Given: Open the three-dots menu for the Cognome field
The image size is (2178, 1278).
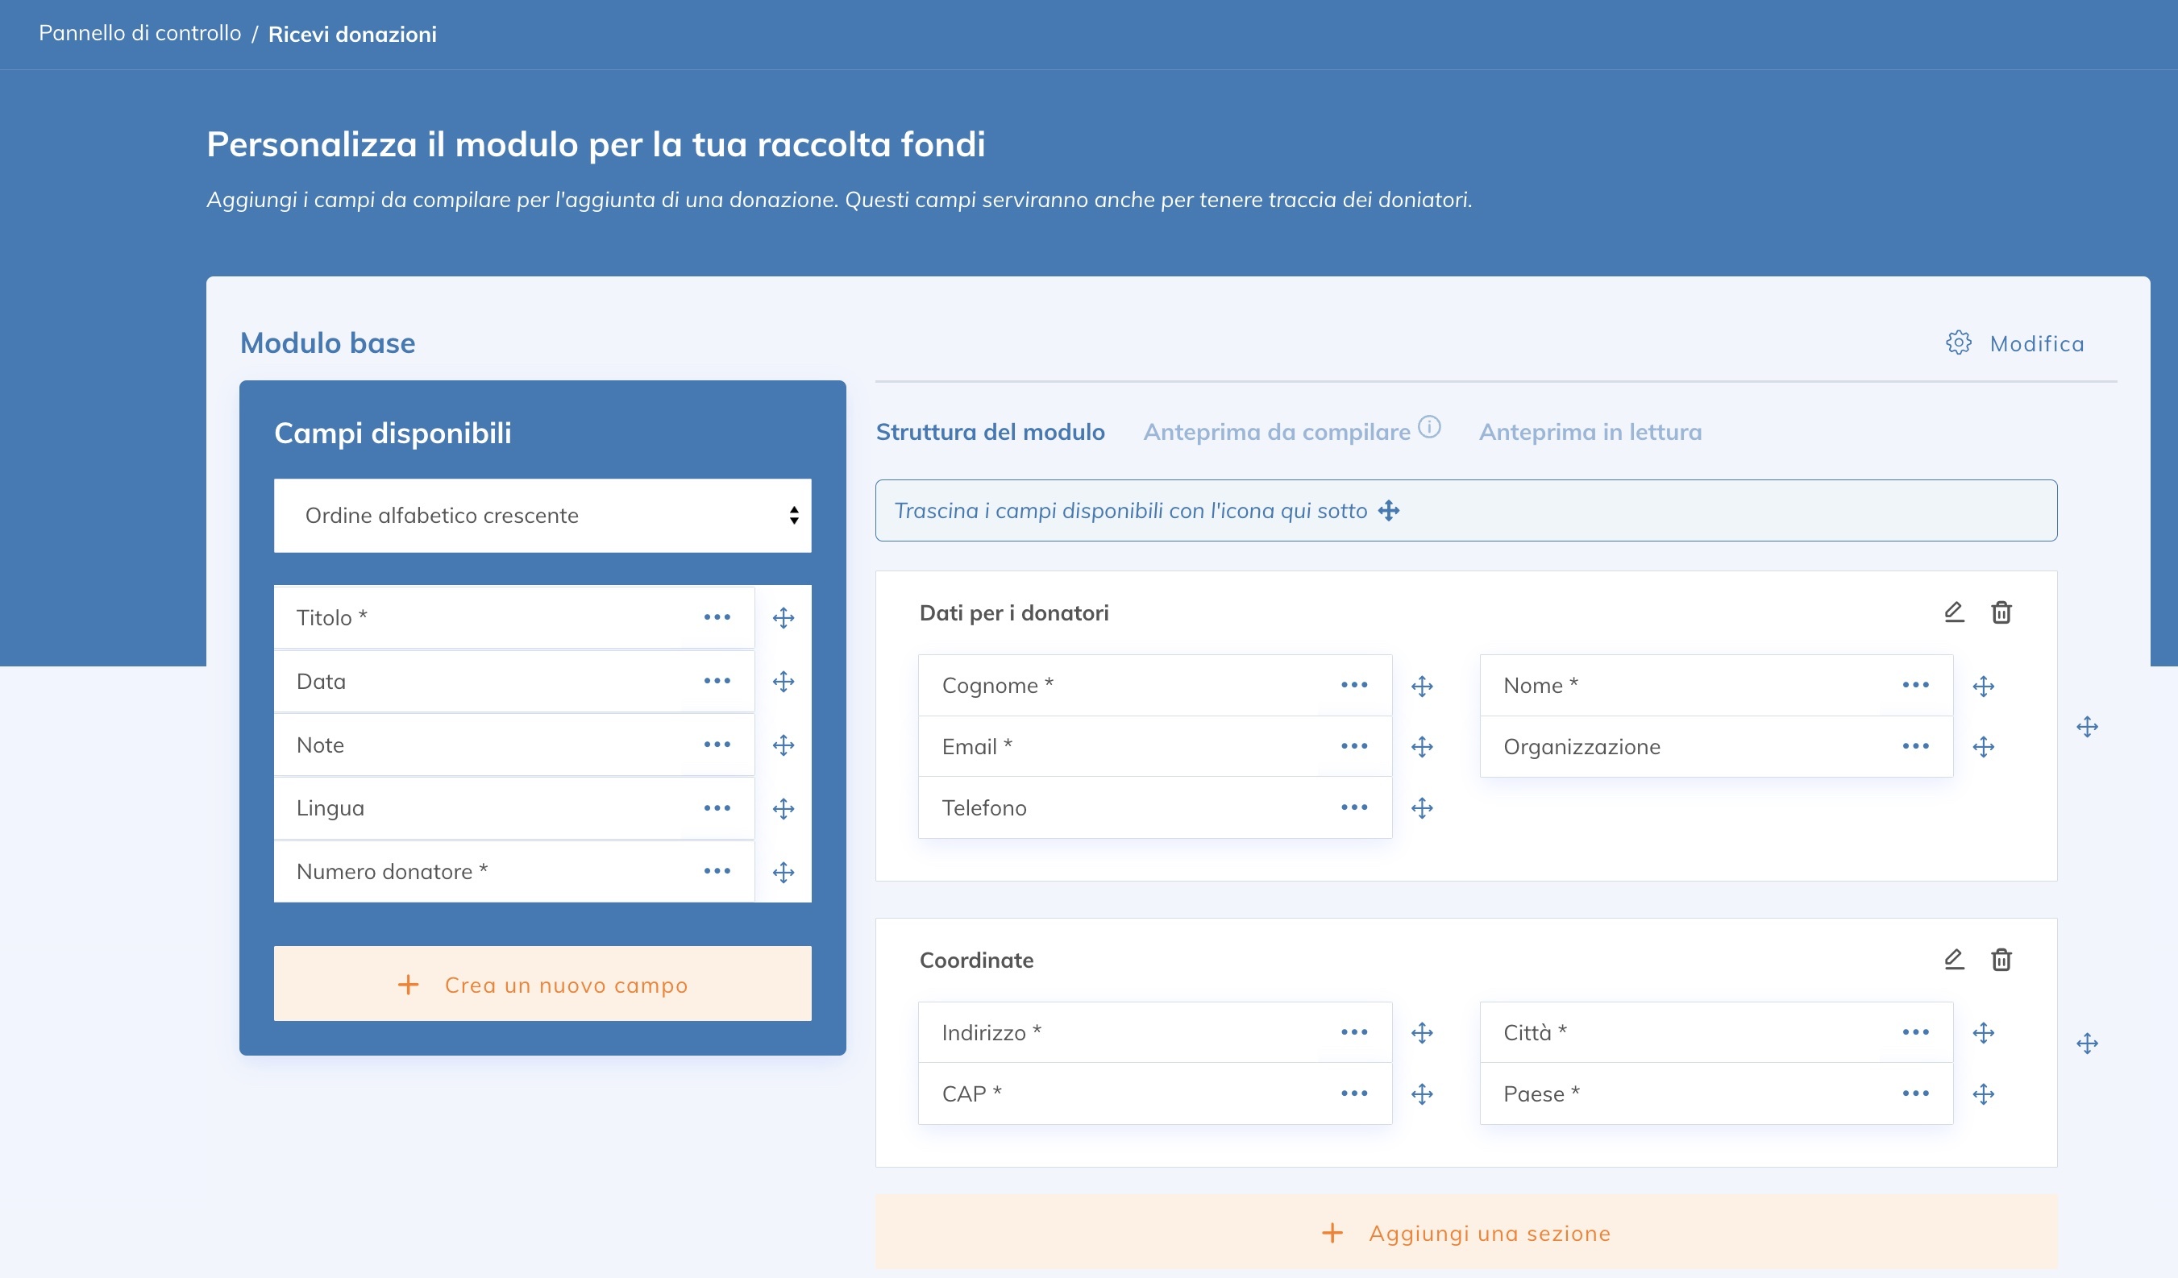Looking at the screenshot, I should [1353, 685].
